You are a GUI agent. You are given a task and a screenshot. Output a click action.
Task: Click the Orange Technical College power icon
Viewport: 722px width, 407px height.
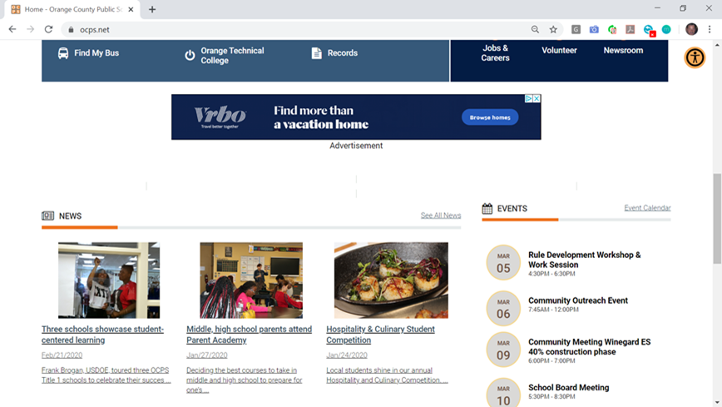coord(190,55)
